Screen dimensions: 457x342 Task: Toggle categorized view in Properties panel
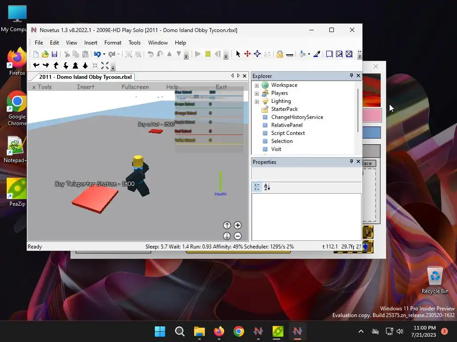pyautogui.click(x=257, y=187)
